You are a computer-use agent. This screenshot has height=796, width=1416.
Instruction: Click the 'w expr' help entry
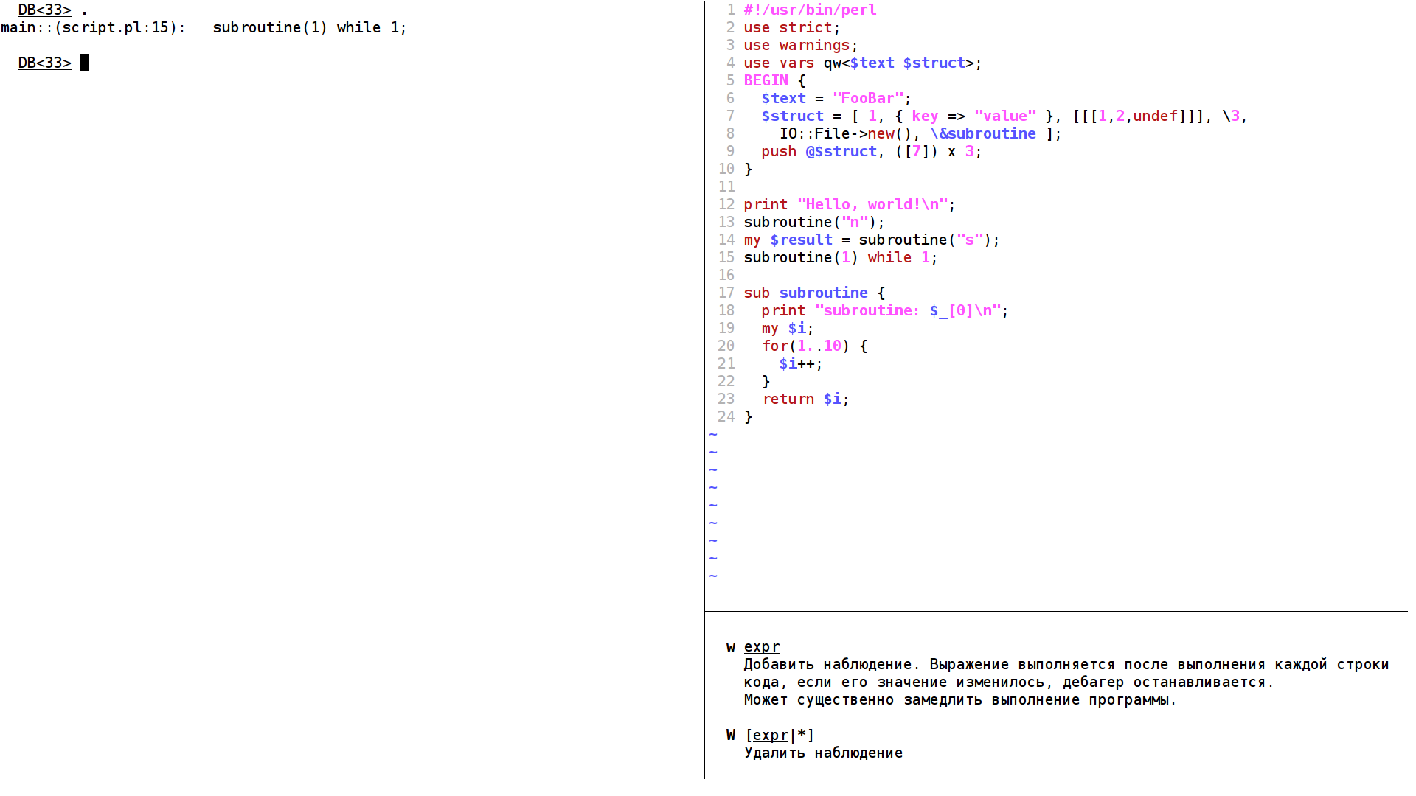click(x=753, y=646)
